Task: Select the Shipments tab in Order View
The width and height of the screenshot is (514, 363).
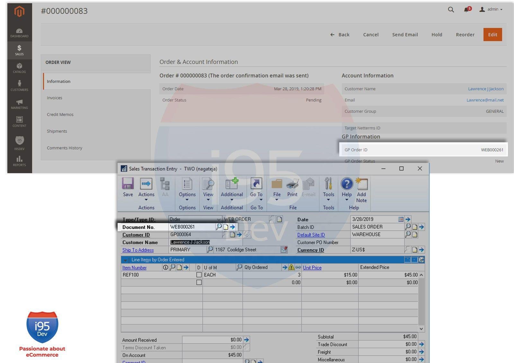Action: (57, 131)
